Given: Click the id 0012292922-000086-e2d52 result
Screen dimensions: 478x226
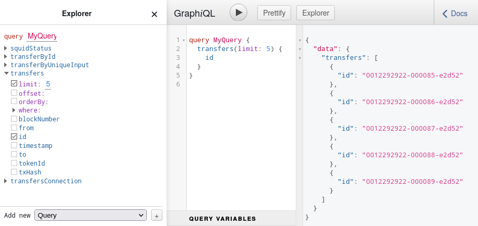Looking at the screenshot, I should 412,102.
